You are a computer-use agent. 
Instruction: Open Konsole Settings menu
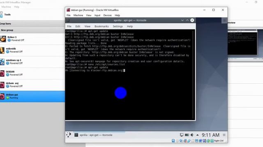click(118, 26)
